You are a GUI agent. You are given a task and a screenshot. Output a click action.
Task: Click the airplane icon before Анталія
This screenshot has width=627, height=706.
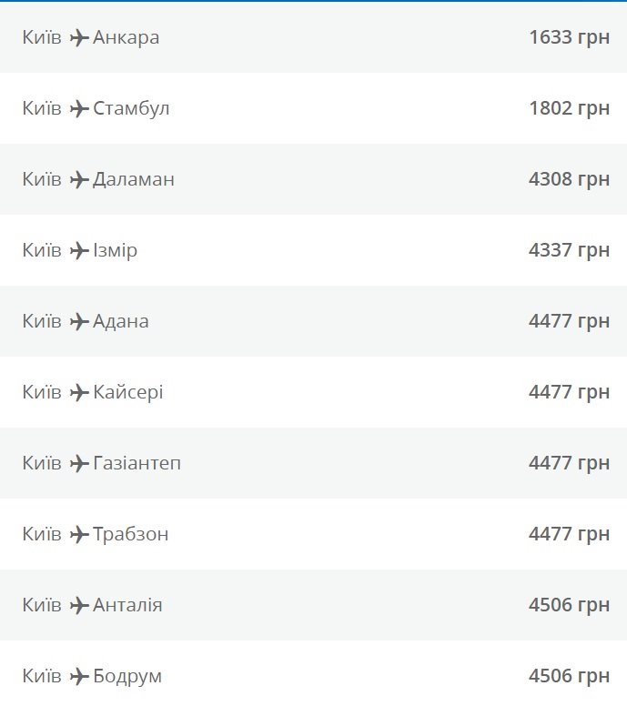click(x=79, y=606)
